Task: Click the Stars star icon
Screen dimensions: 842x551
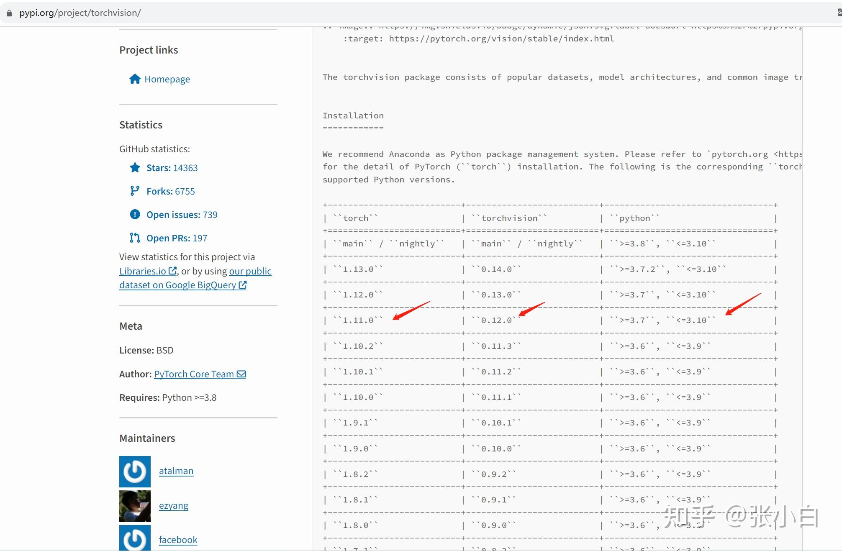Action: 135,168
